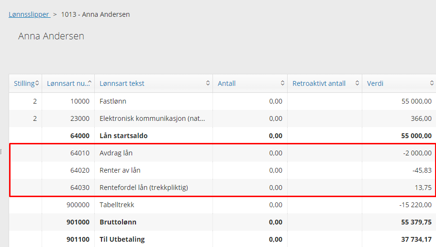Select the Rentefordel lån (trekkpliktig) text

(144, 188)
